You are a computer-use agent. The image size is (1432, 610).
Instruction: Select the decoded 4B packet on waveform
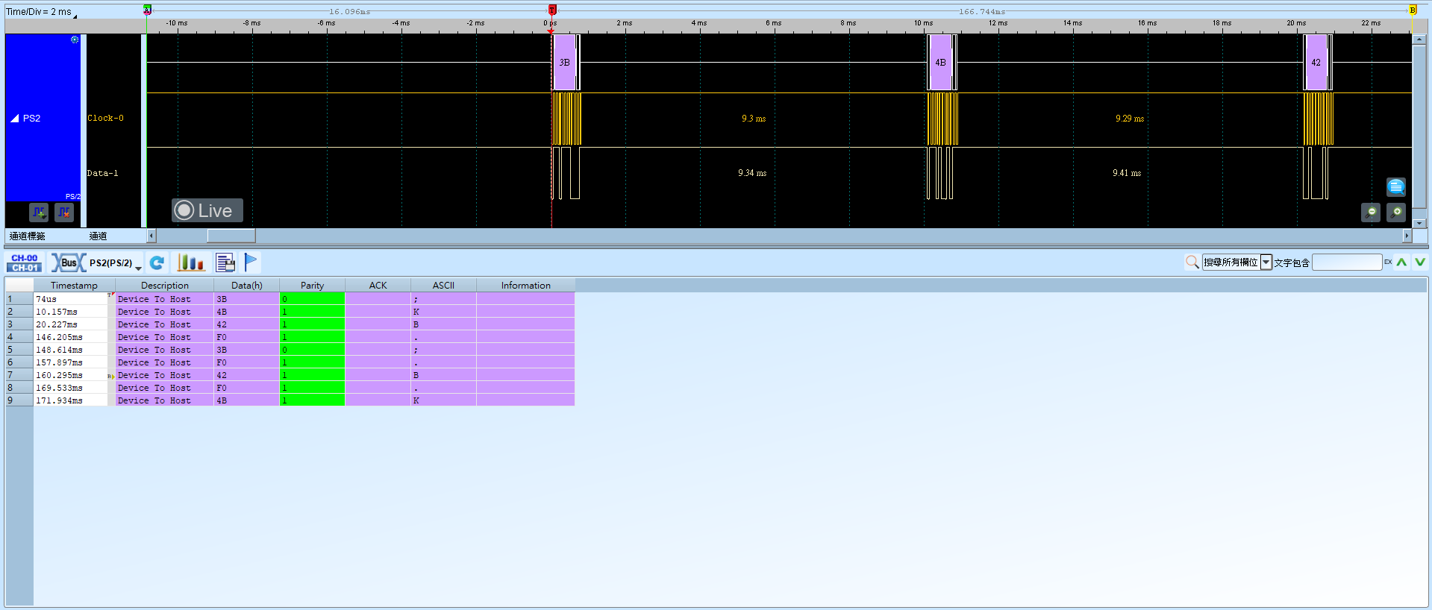pyautogui.click(x=940, y=63)
